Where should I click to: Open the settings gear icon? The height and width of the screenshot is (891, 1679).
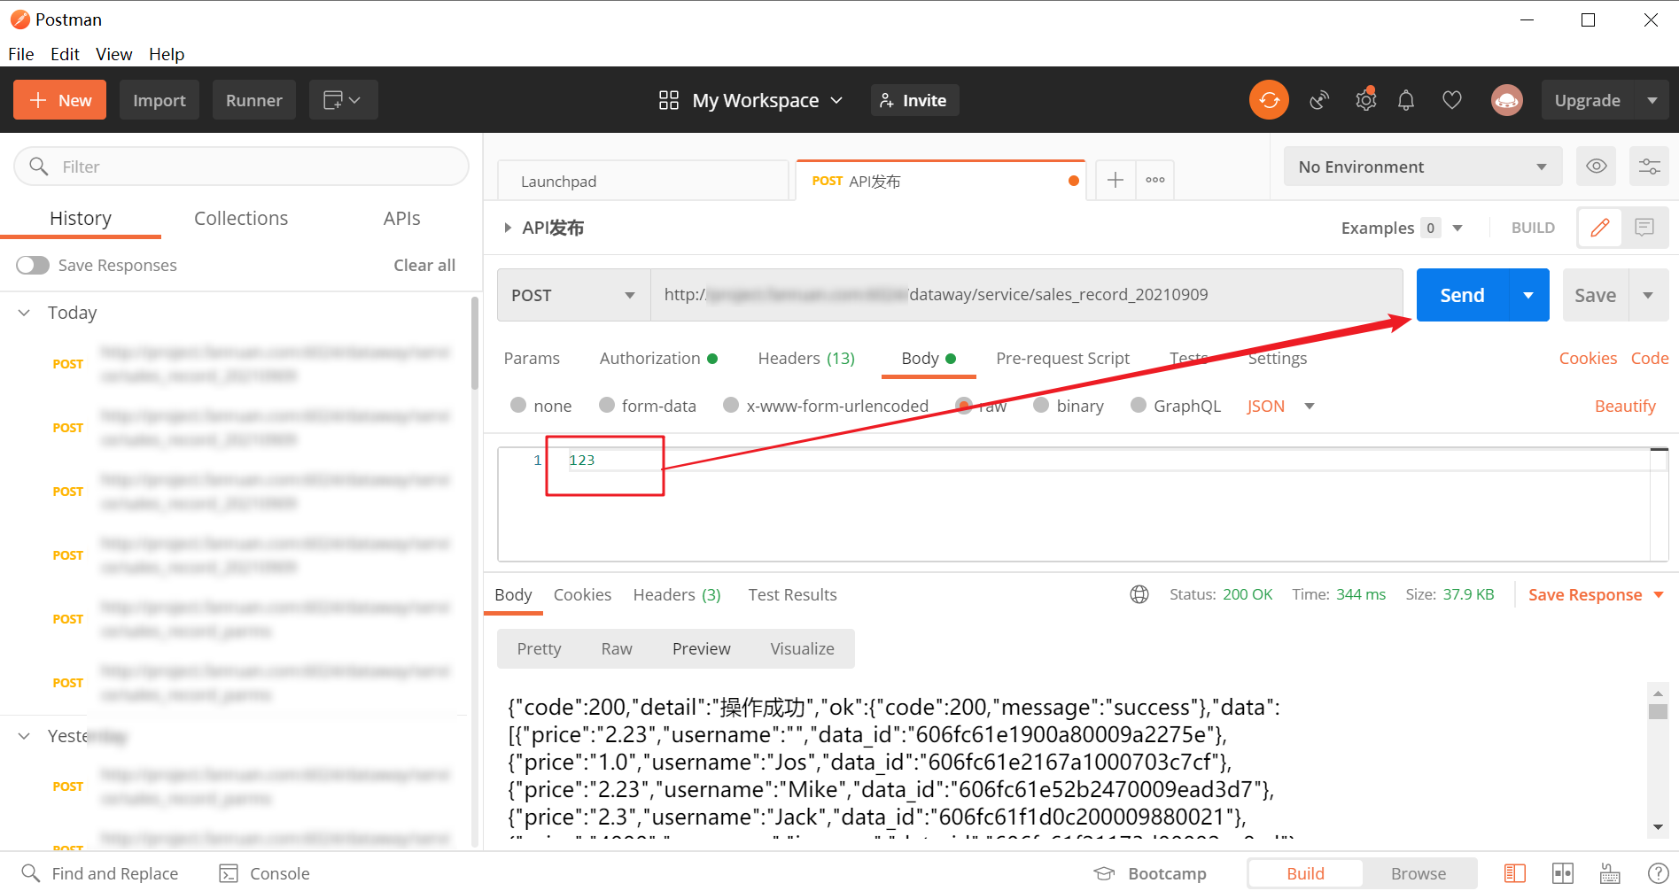[1365, 99]
